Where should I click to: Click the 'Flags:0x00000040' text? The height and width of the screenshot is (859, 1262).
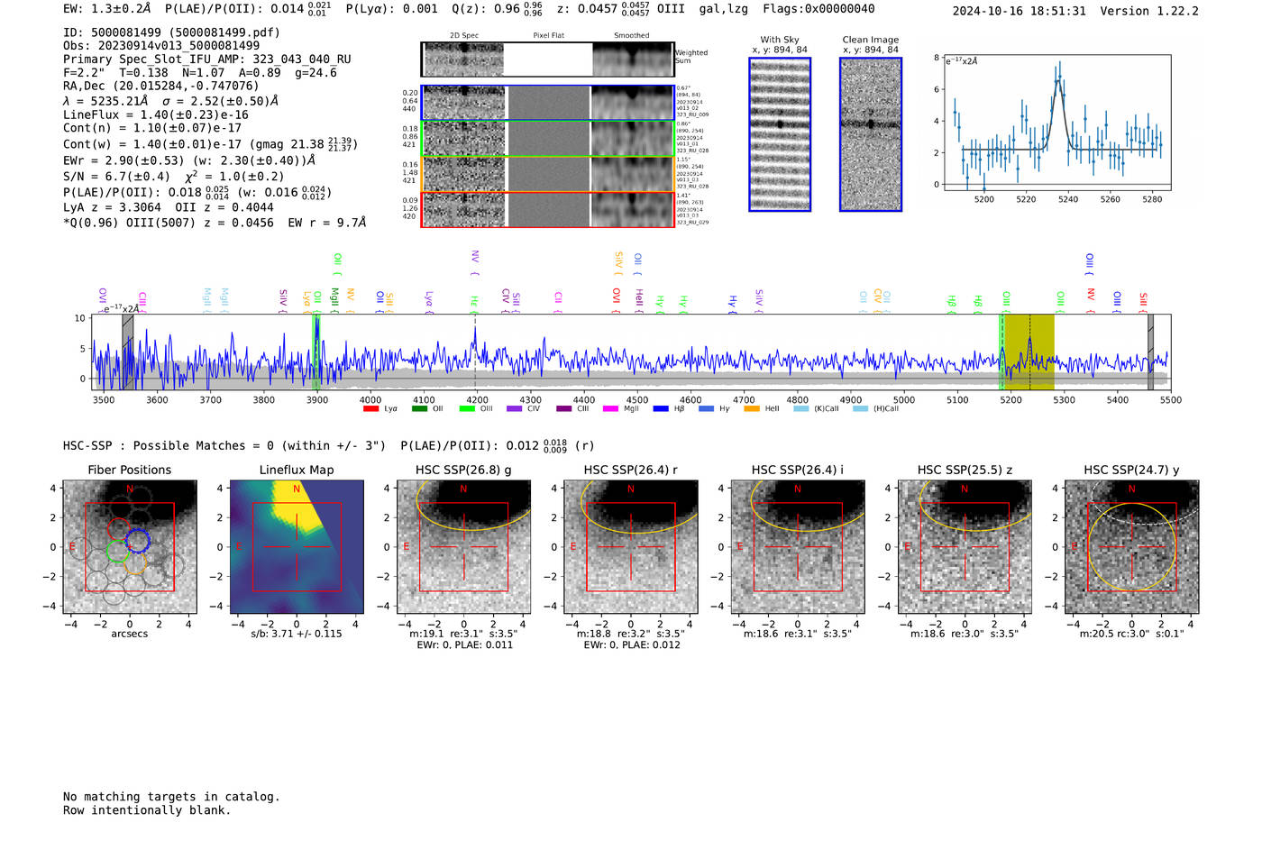[818, 9]
